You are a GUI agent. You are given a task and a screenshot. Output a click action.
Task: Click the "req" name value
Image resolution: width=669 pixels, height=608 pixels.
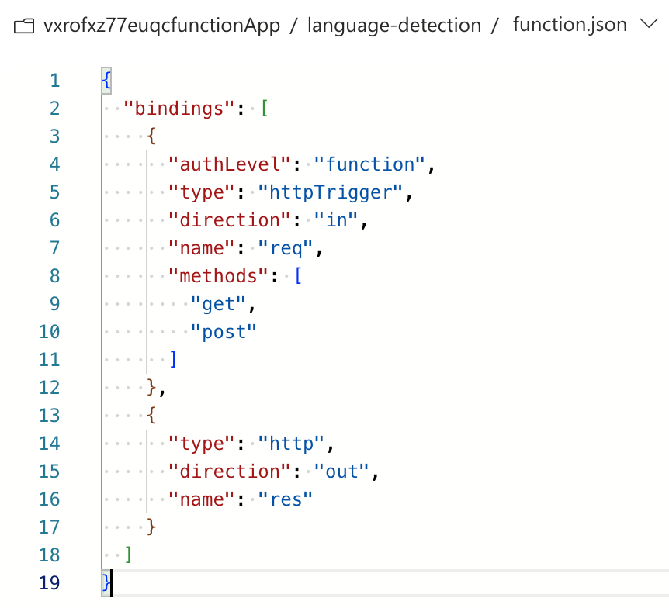coord(286,248)
